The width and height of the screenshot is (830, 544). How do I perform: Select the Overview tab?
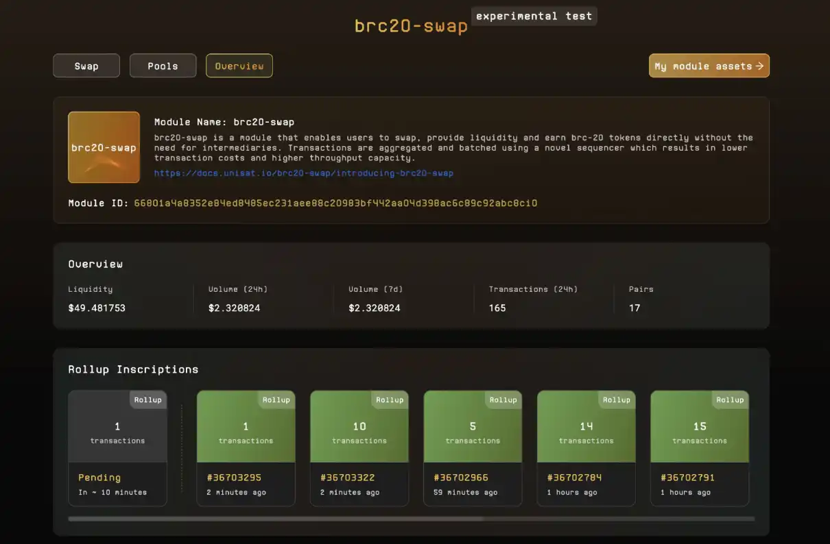(x=239, y=66)
